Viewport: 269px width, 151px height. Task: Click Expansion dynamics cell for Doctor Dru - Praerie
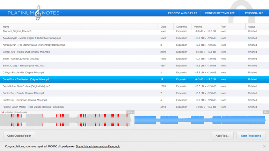pos(182,93)
